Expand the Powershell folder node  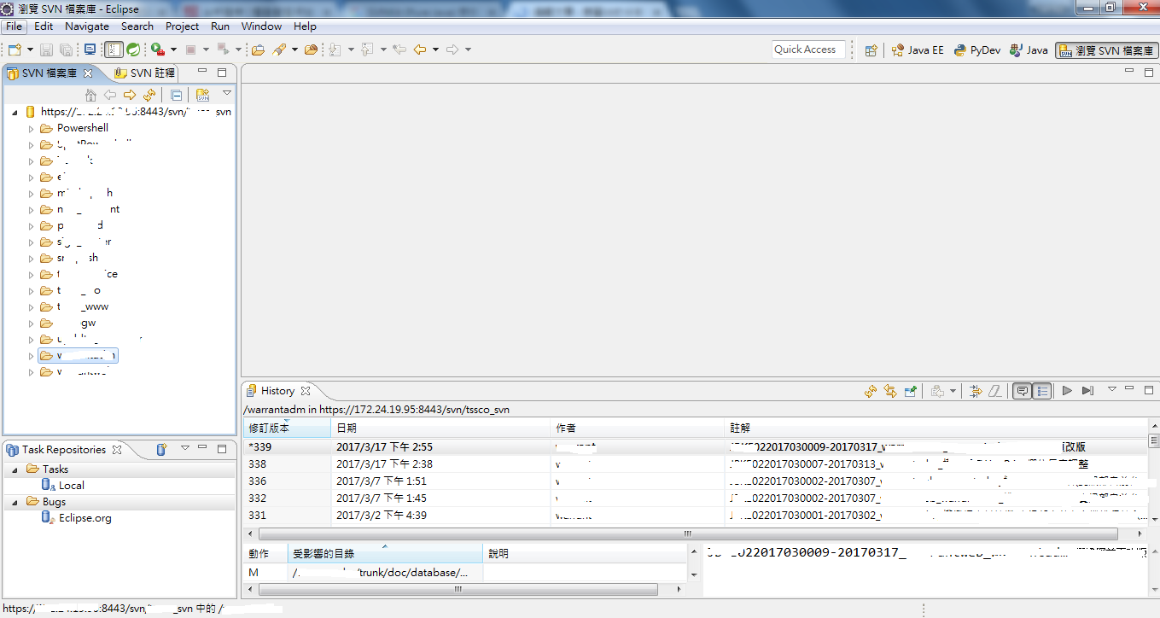32,129
